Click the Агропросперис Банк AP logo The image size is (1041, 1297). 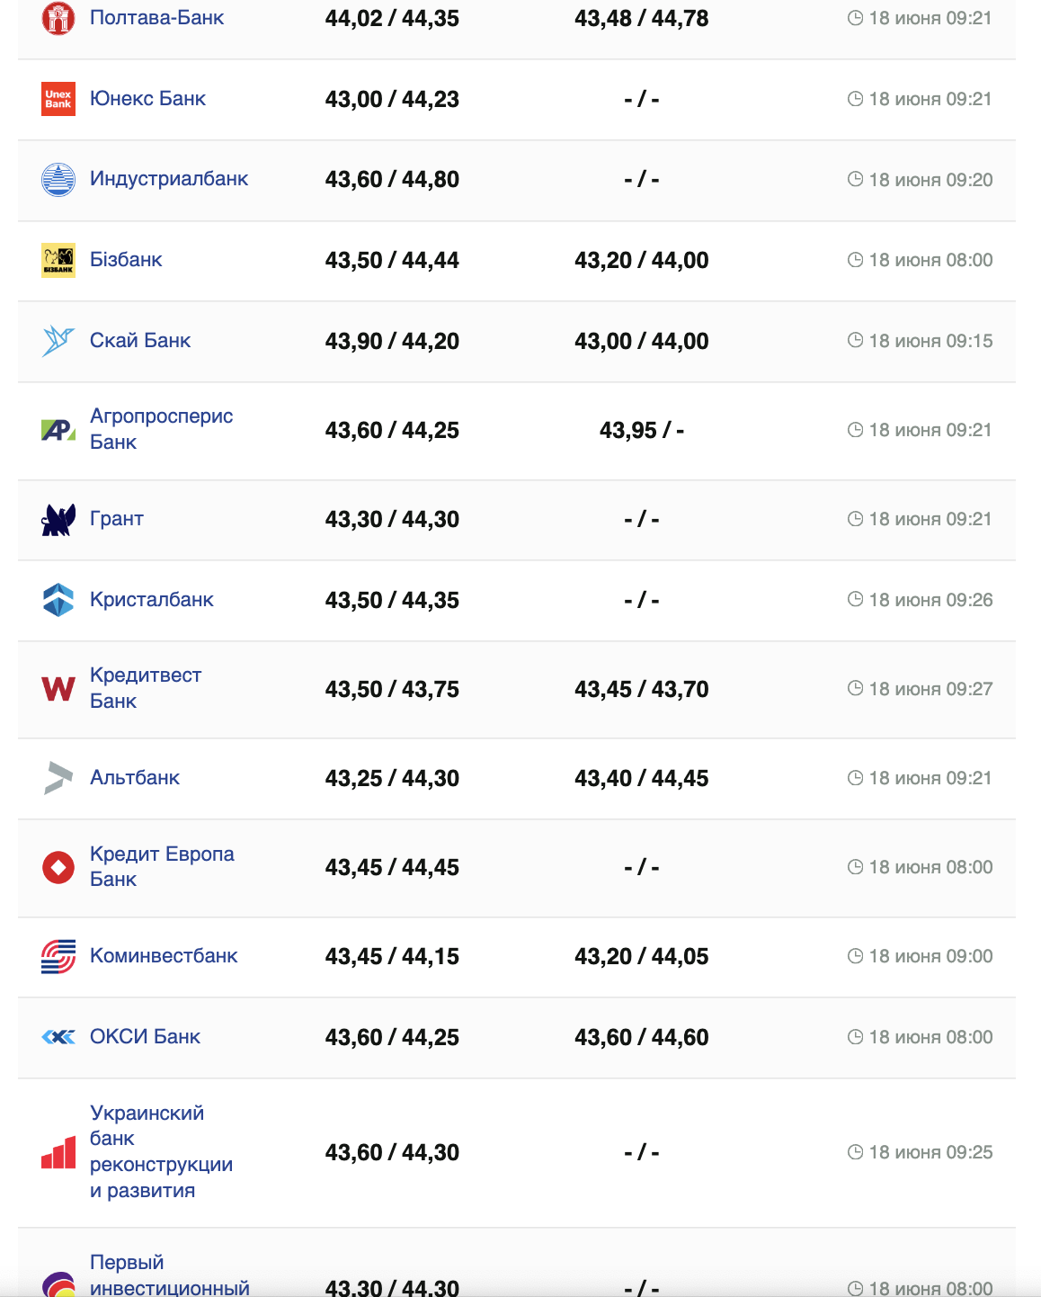(58, 430)
